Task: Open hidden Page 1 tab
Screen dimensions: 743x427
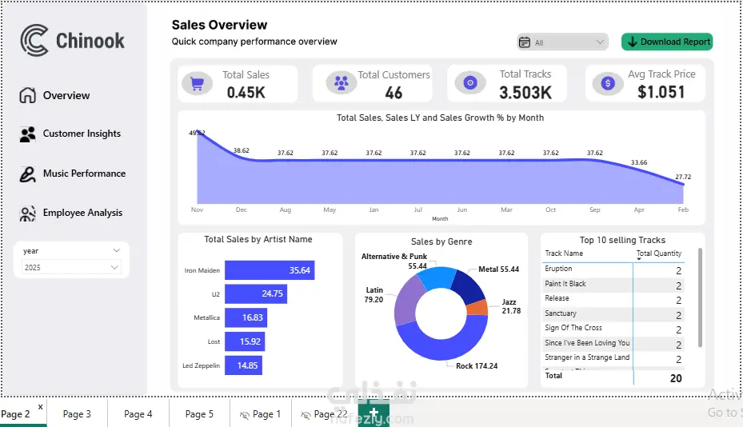Action: coord(261,413)
